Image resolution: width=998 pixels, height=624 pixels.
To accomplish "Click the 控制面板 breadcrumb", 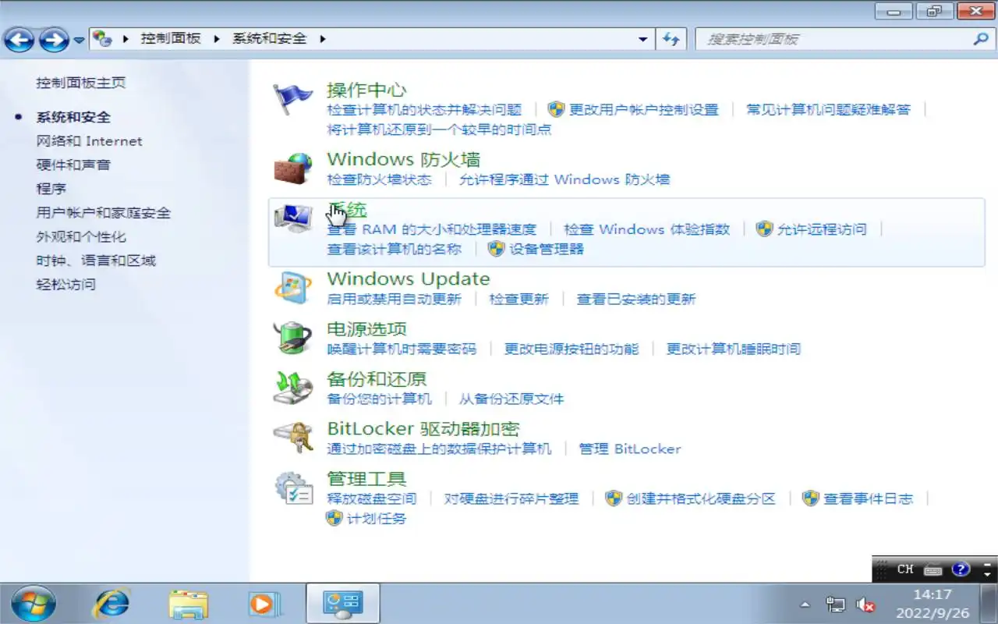I will pyautogui.click(x=171, y=38).
